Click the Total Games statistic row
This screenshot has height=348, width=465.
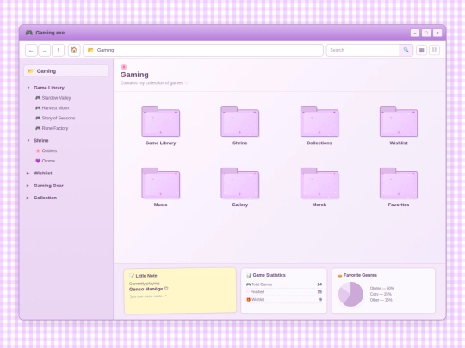click(x=284, y=284)
